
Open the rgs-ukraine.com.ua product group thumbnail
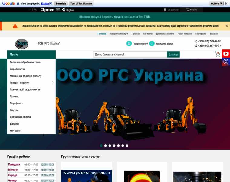[x=86, y=176]
